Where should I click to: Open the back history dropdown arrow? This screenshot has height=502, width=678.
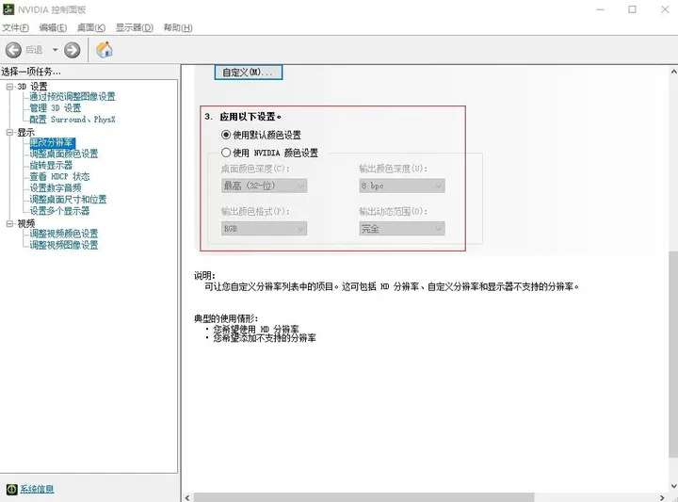coord(55,50)
